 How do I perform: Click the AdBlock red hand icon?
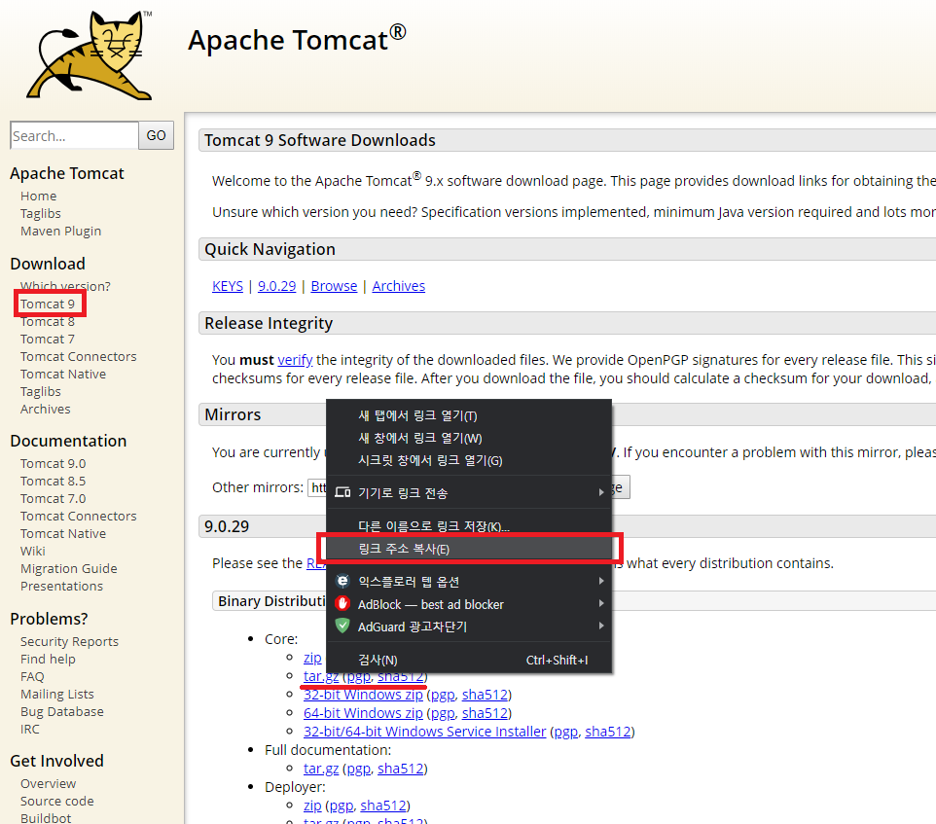(x=342, y=604)
